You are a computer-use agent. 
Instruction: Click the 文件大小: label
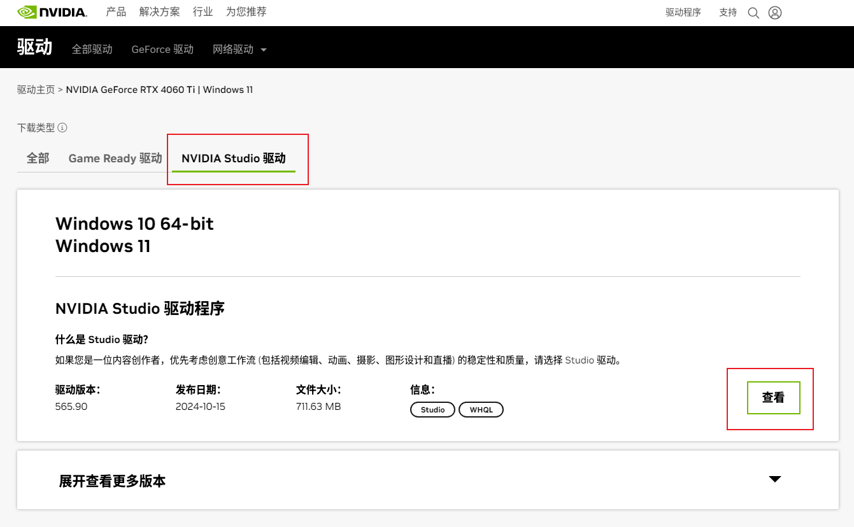coord(318,390)
